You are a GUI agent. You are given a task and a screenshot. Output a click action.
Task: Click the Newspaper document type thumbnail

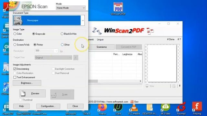(x=18, y=20)
